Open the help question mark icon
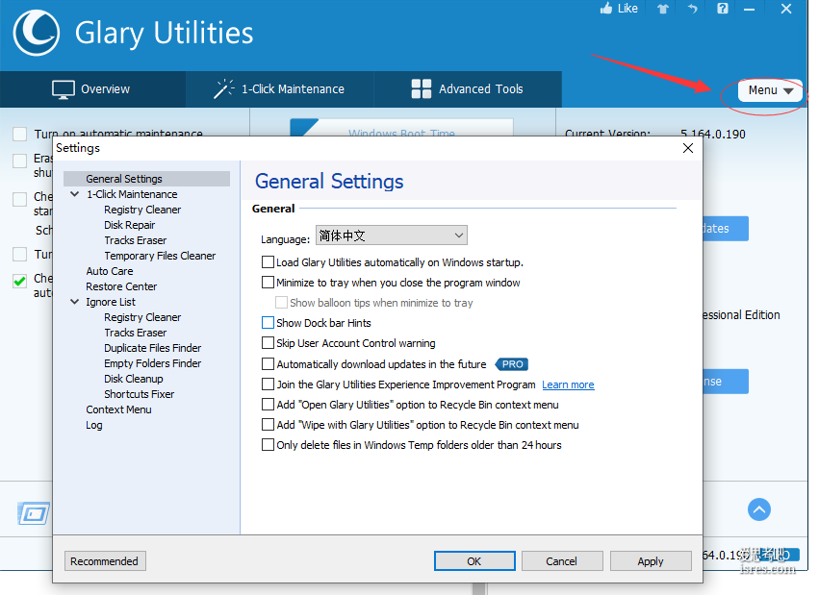Viewport: 819px width, 595px height. (723, 9)
